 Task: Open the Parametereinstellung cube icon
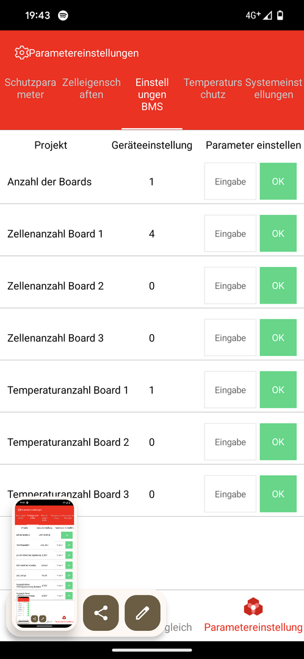(253, 607)
